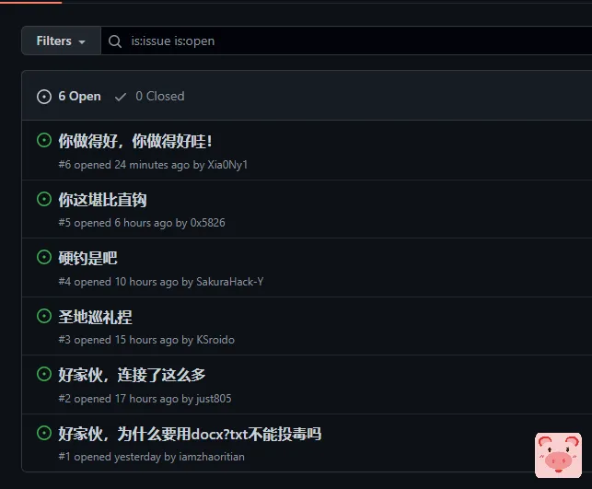Click the checkmark icon beside 0 Closed

[121, 97]
